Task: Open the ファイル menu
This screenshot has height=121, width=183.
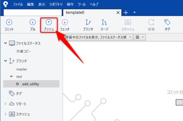Action: point(18,4)
